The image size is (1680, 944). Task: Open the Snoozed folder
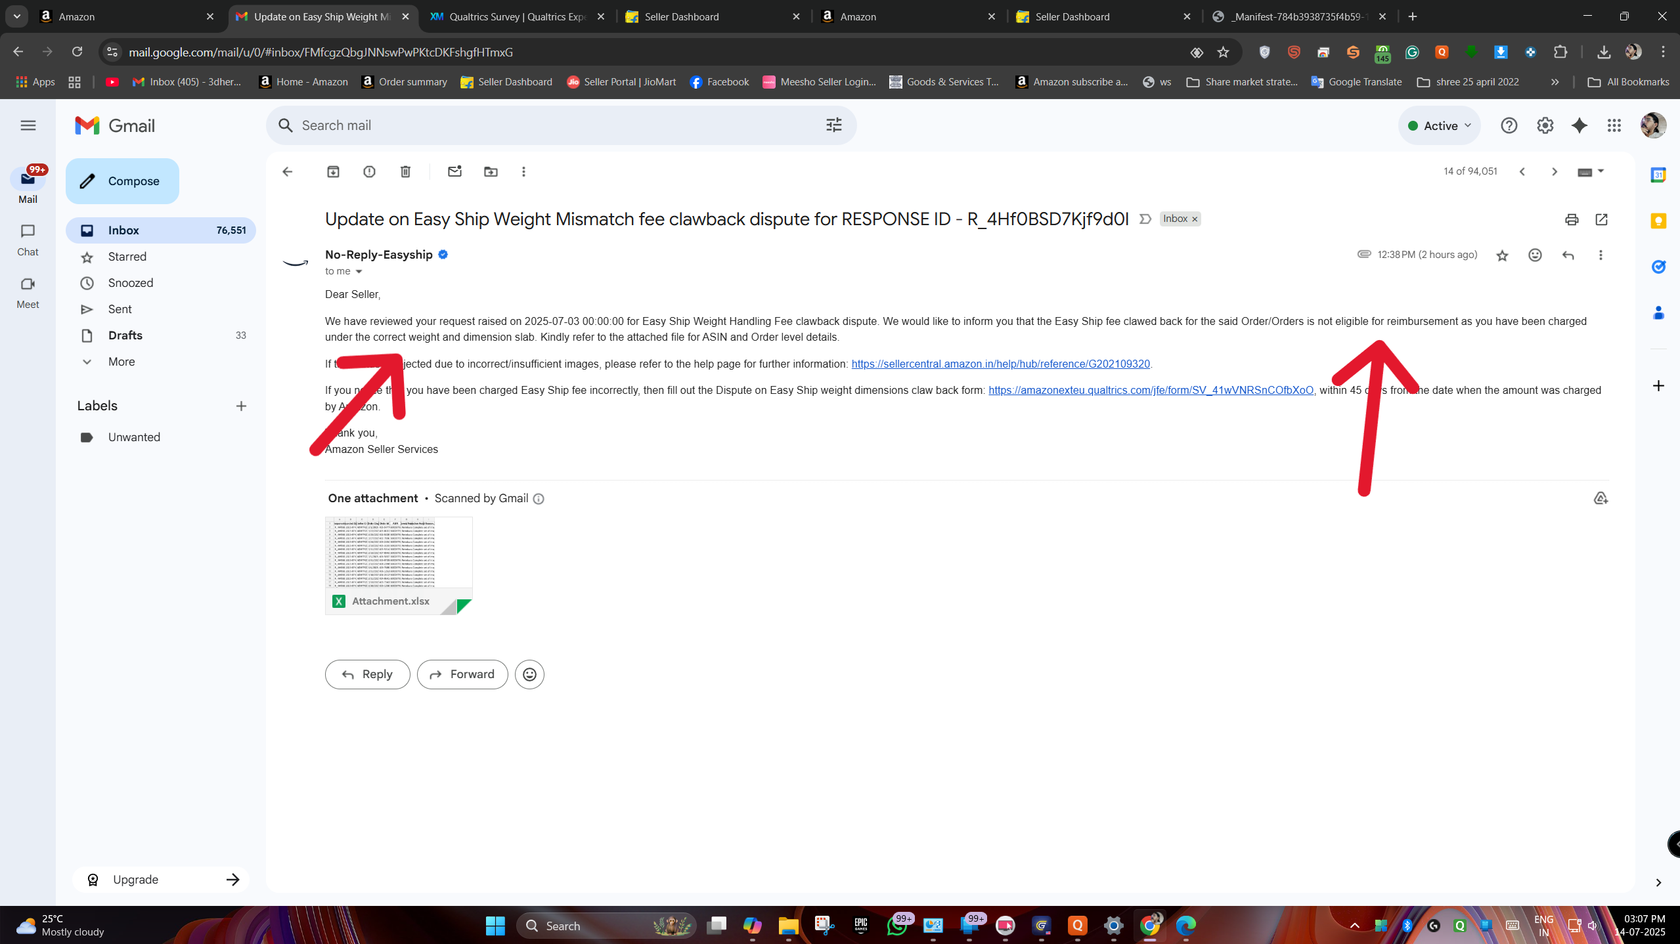tap(161, 283)
